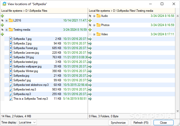Click the not-equal icon beside Audio folder
180x126 pixels.
click(x=90, y=16)
